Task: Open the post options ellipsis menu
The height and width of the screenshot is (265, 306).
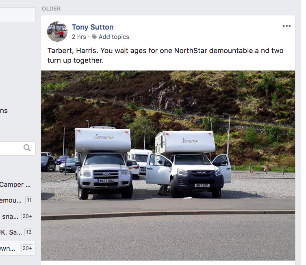Action: (286, 26)
